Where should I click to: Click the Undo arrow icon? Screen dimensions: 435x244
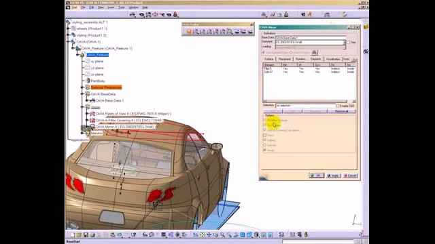pyautogui.click(x=120, y=235)
